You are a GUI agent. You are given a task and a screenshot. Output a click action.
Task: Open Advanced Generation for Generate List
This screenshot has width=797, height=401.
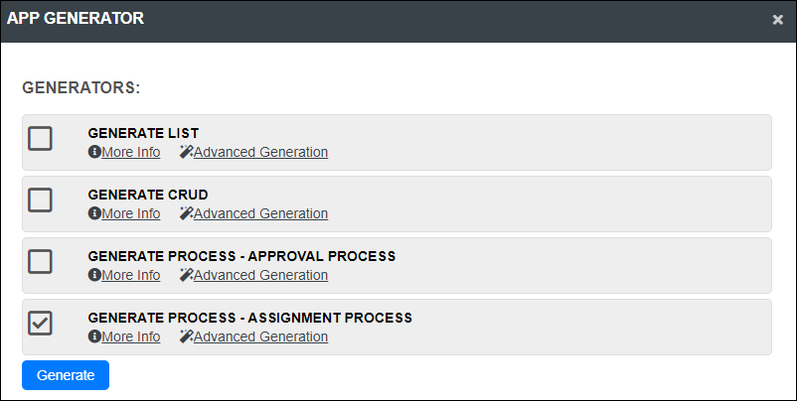(260, 152)
